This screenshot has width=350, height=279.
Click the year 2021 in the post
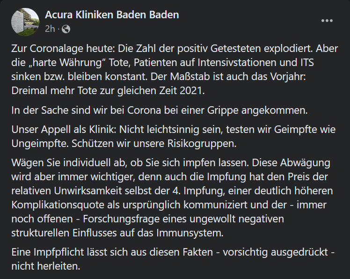point(192,91)
